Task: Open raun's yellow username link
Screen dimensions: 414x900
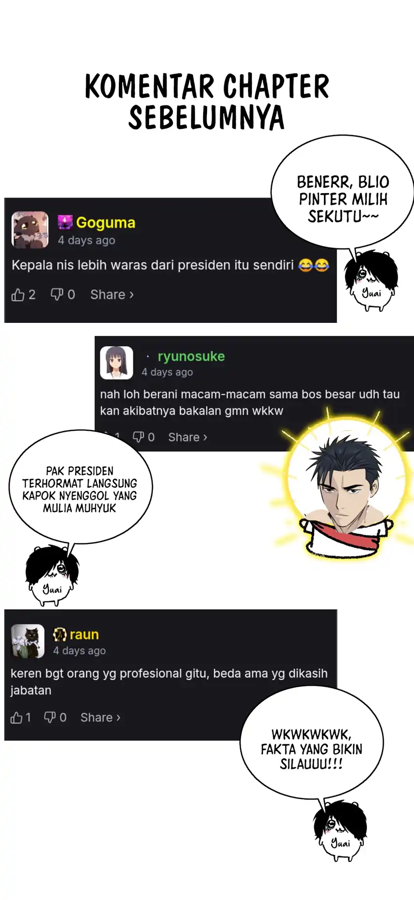Action: pyautogui.click(x=84, y=635)
